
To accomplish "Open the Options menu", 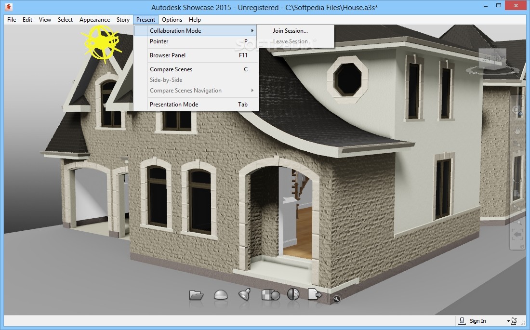I will [172, 20].
